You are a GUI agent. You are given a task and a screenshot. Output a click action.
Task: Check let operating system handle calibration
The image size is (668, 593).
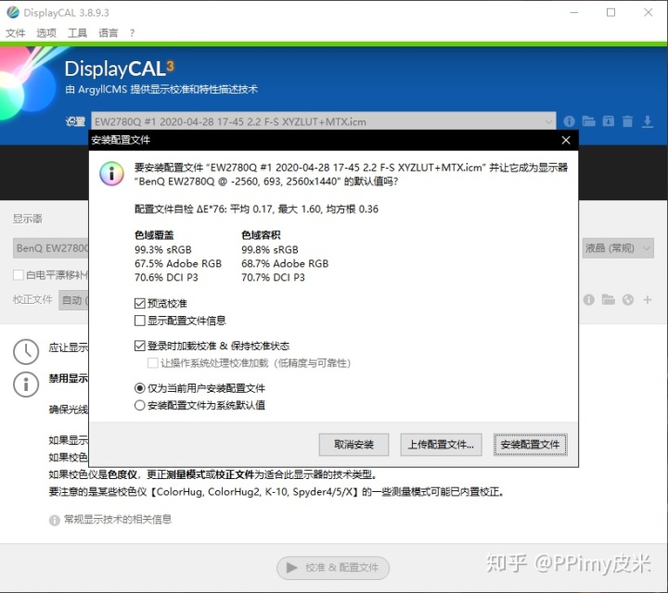pos(152,363)
